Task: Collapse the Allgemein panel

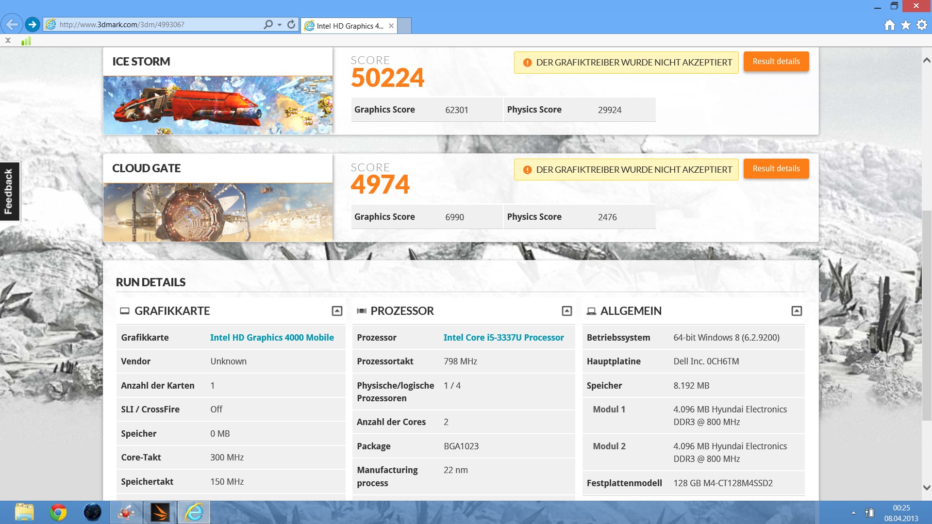Action: click(797, 311)
